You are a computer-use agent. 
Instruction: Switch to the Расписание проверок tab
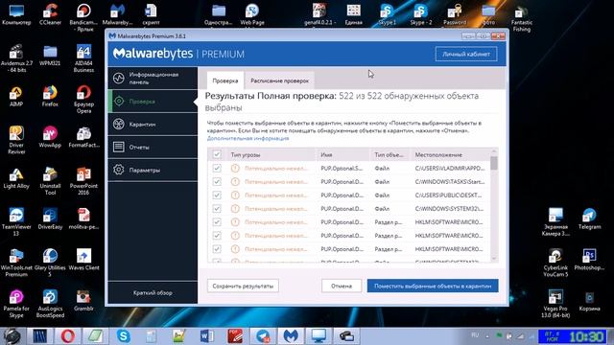tap(279, 80)
